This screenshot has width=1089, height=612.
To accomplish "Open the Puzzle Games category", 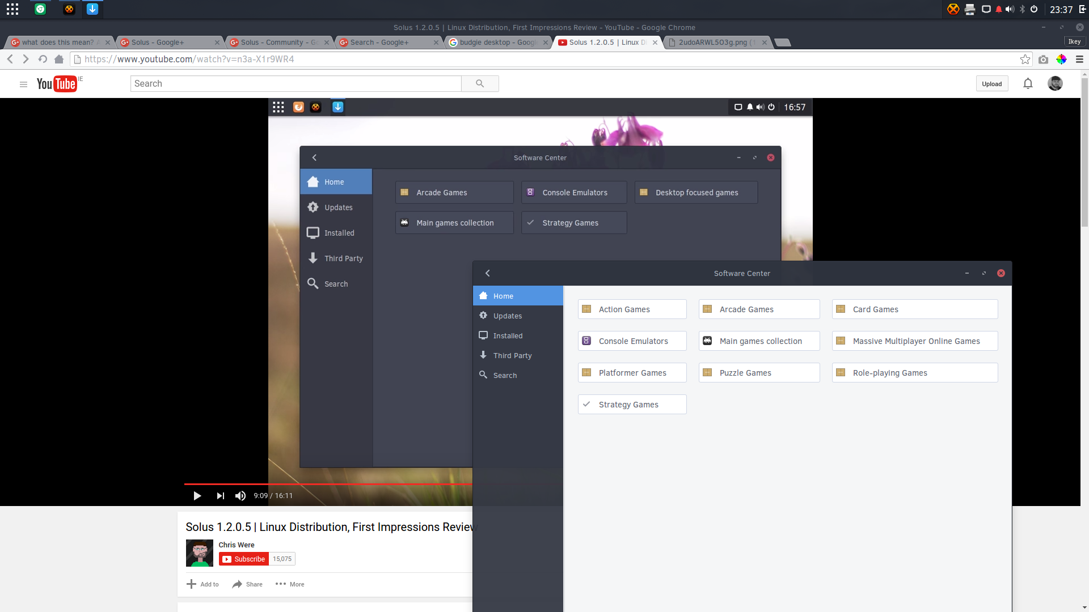I will 759,373.
